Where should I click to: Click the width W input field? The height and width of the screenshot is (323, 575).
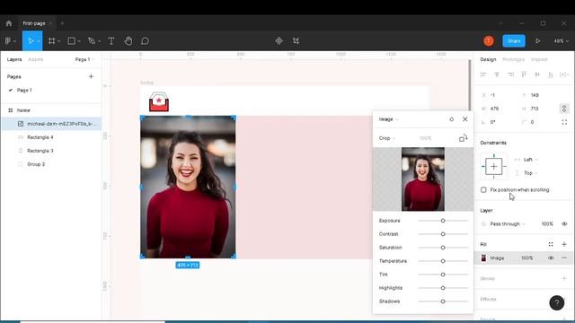[499, 109]
